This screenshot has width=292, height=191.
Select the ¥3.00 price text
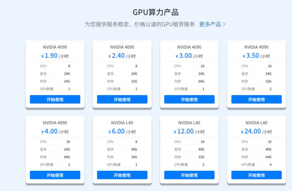pyautogui.click(x=184, y=56)
